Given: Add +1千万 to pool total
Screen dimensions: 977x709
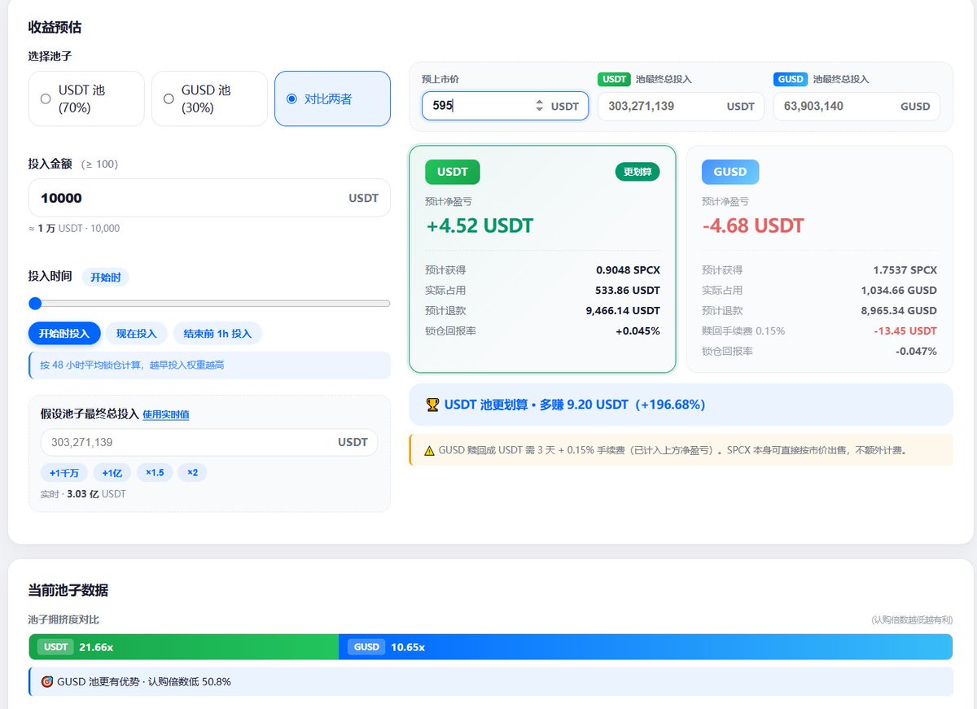Looking at the screenshot, I should [64, 473].
